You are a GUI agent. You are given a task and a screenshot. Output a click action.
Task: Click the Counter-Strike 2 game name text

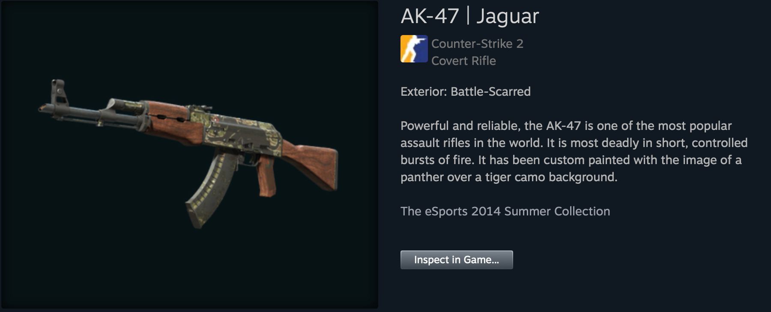point(477,44)
